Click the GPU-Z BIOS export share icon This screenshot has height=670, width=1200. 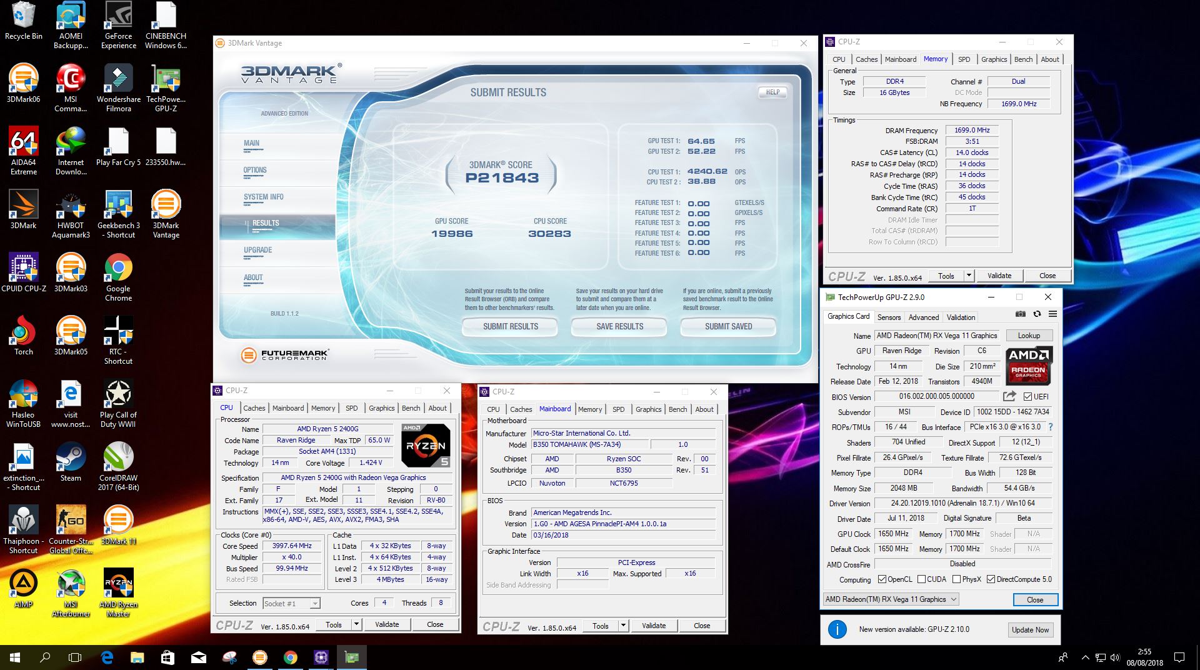pos(1009,396)
